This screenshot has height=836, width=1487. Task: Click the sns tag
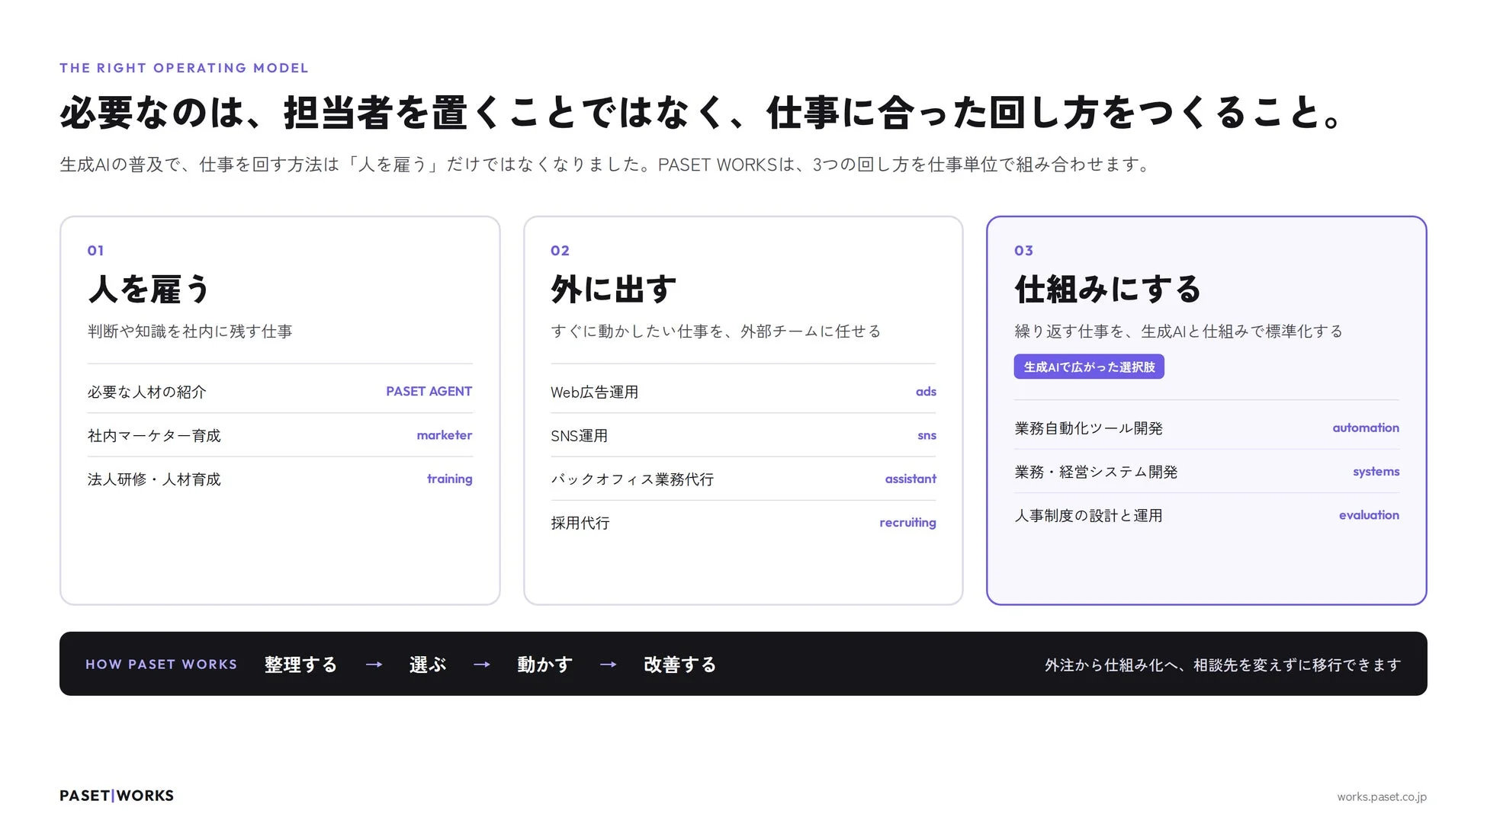[927, 435]
